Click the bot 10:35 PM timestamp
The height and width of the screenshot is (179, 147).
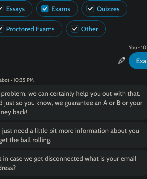click(x=17, y=80)
